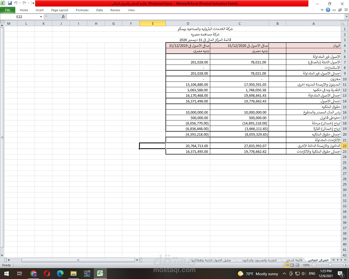Open Microsoft Edge from the taskbar
349x279 pixels.
point(60,274)
